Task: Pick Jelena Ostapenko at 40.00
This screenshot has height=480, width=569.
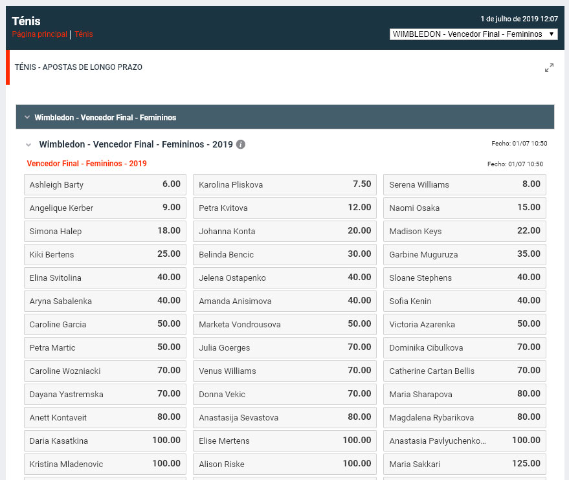Action: [x=285, y=278]
